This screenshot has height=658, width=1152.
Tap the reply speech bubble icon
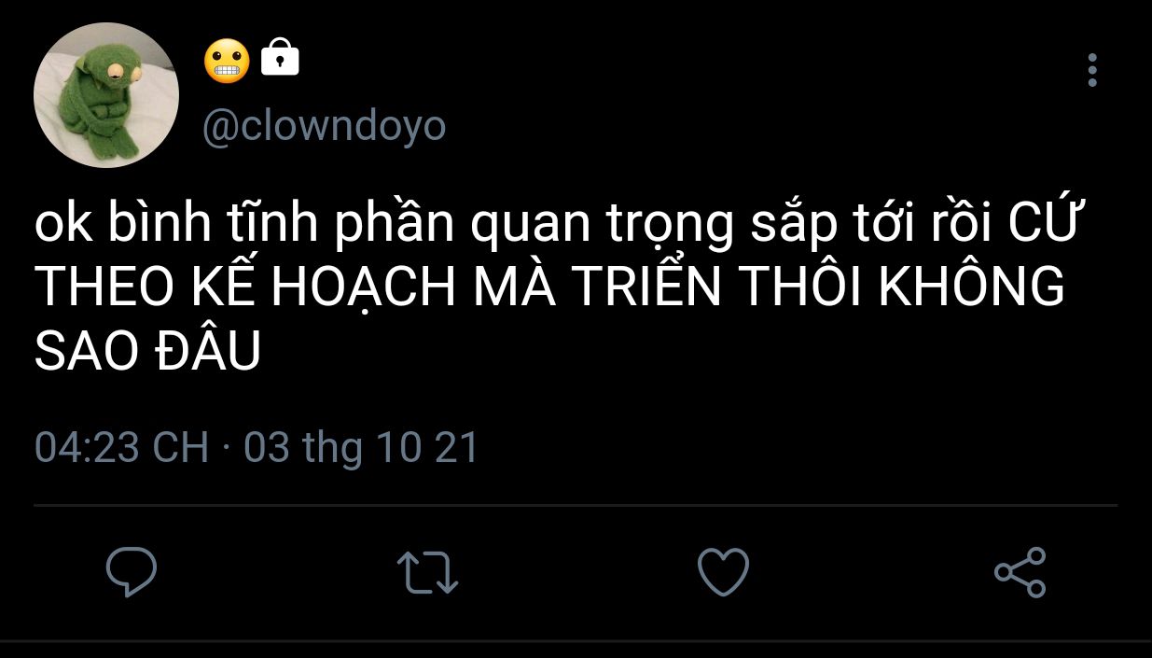[131, 572]
